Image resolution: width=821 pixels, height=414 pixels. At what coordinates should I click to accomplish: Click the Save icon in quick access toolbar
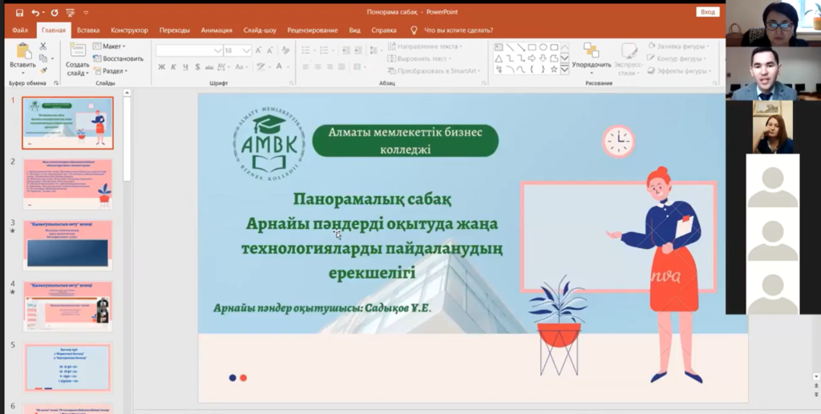pyautogui.click(x=19, y=12)
